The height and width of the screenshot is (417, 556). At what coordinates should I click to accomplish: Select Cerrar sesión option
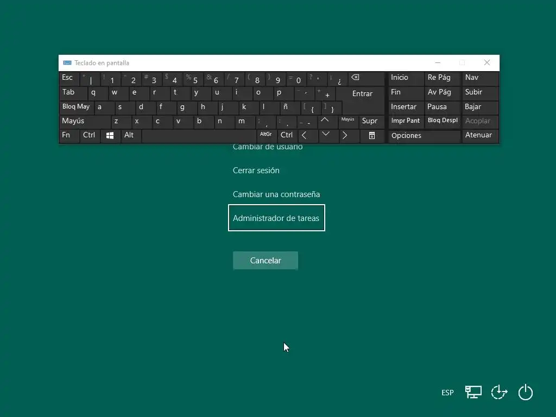(256, 170)
